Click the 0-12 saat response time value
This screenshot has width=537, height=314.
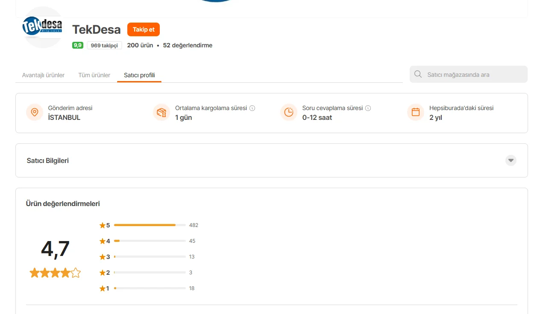click(x=317, y=117)
